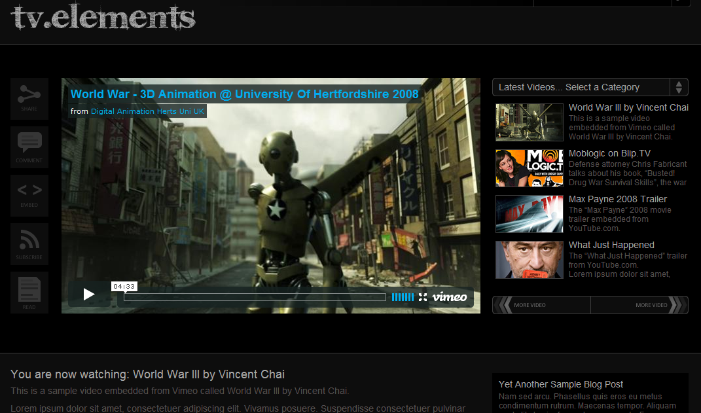The width and height of the screenshot is (701, 413).
Task: Open Yet Another Sample Blog Post
Action: [x=561, y=384]
